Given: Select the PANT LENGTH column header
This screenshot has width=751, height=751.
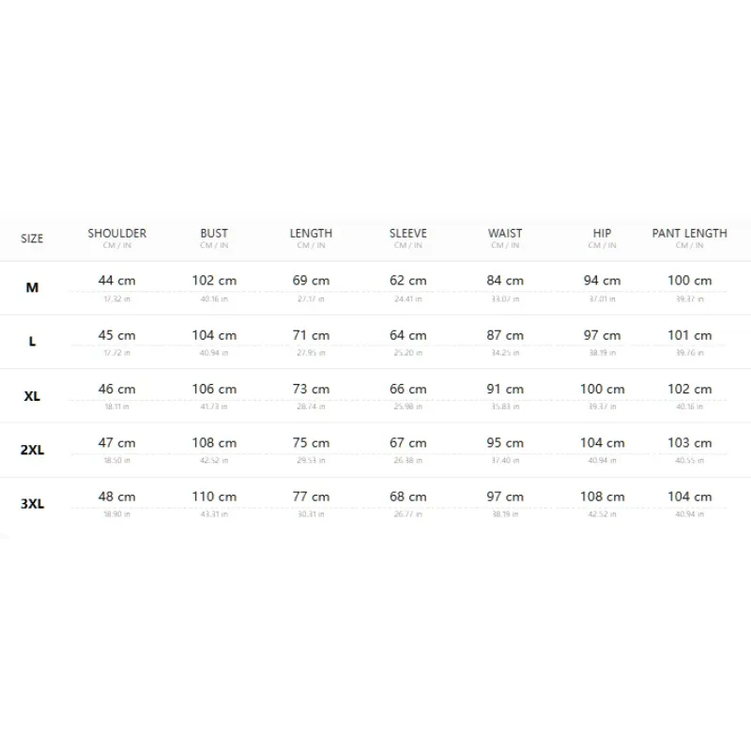Looking at the screenshot, I should 689,233.
